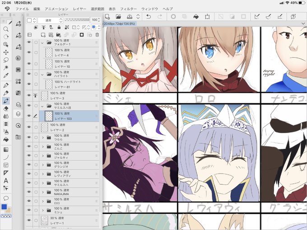Click the Fill icon in command bar
The width and height of the screenshot is (307, 230).
[x=196, y=17]
